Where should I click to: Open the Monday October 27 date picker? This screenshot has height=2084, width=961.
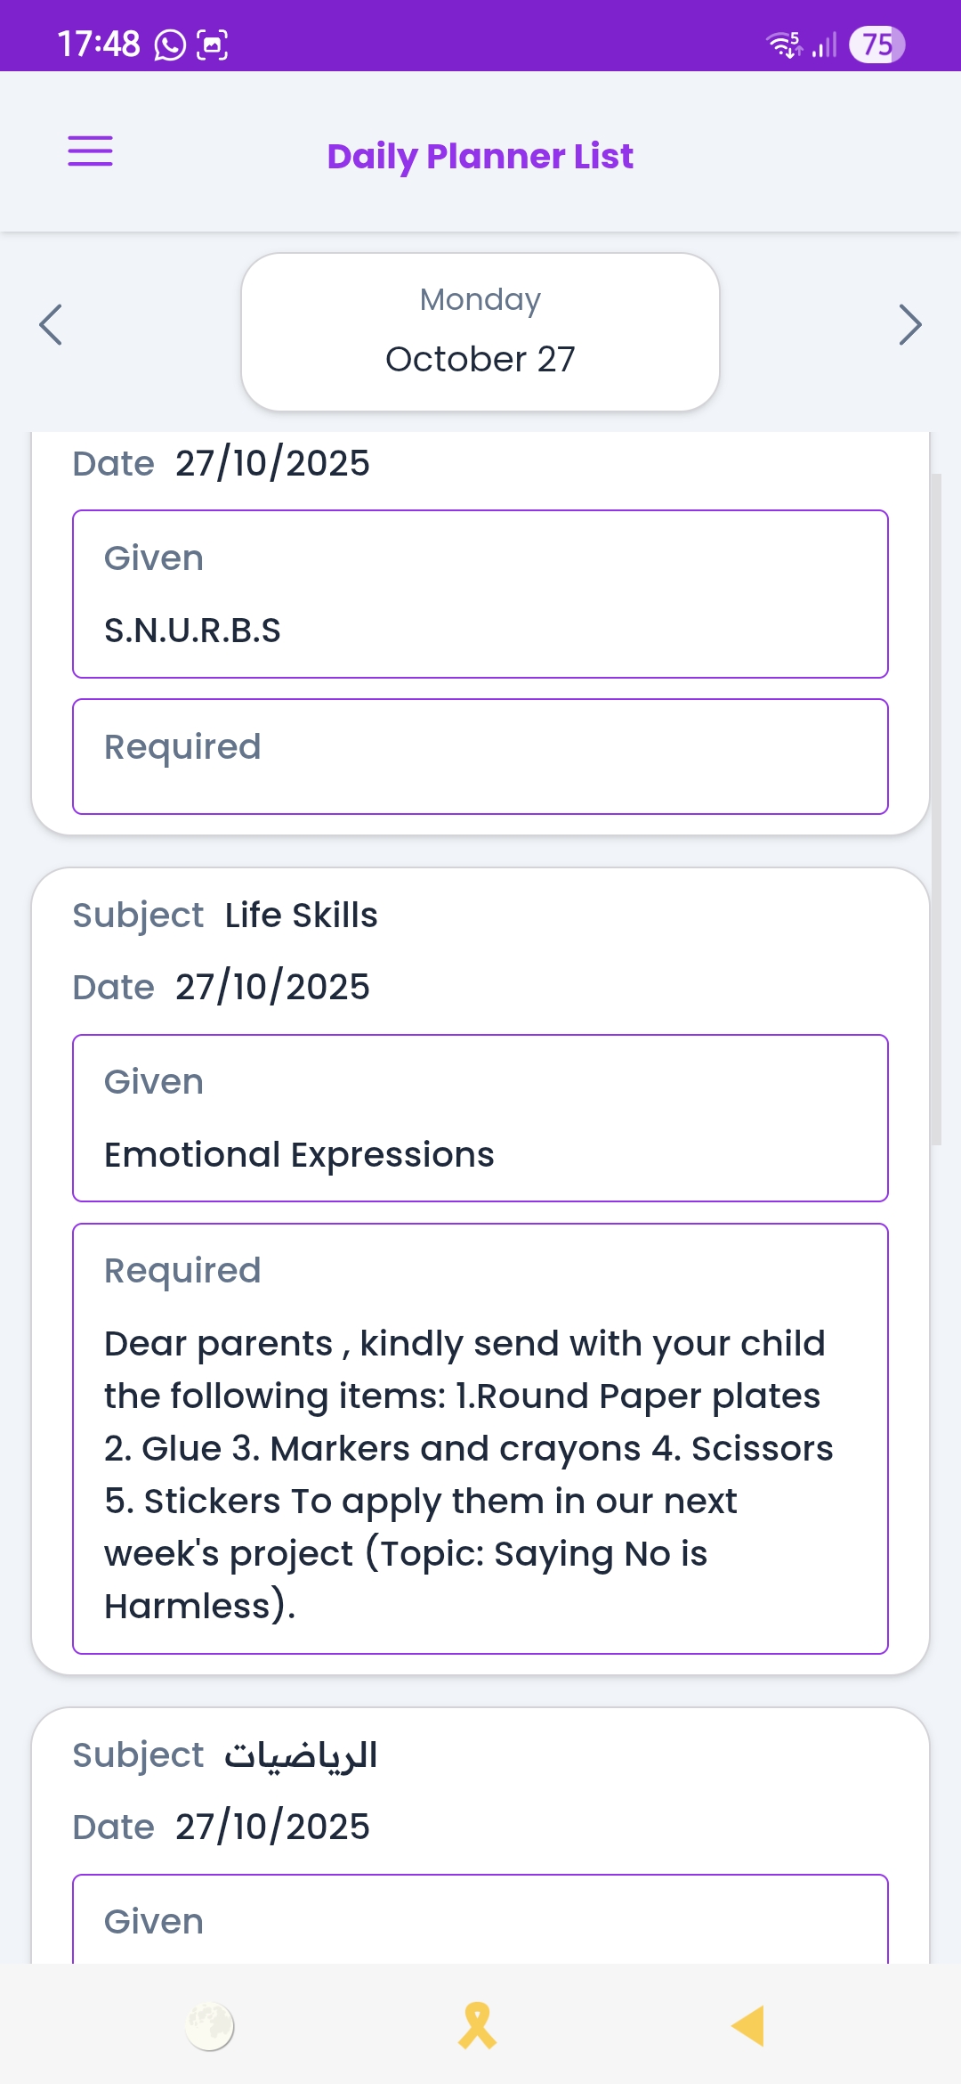pos(480,331)
